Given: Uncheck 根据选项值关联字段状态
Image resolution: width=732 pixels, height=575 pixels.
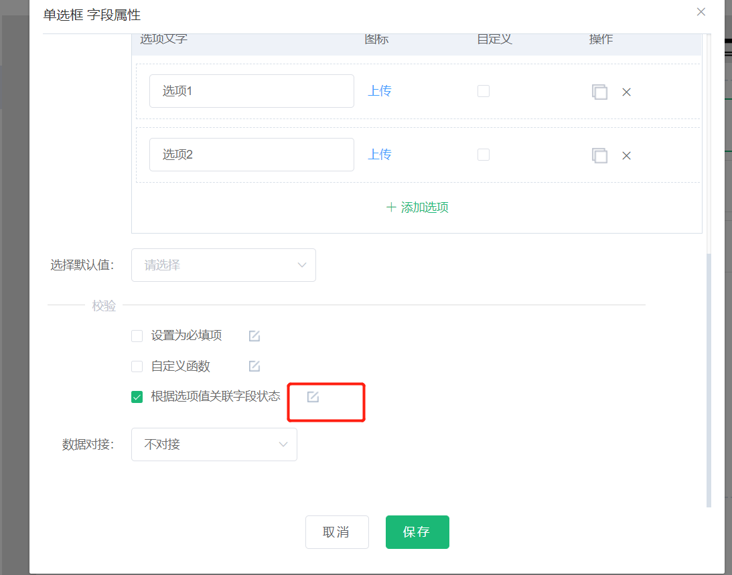Looking at the screenshot, I should [x=137, y=397].
